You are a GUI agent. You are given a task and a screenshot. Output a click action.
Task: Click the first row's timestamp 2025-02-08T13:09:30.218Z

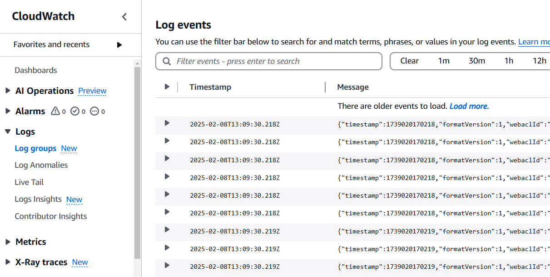pyautogui.click(x=235, y=124)
